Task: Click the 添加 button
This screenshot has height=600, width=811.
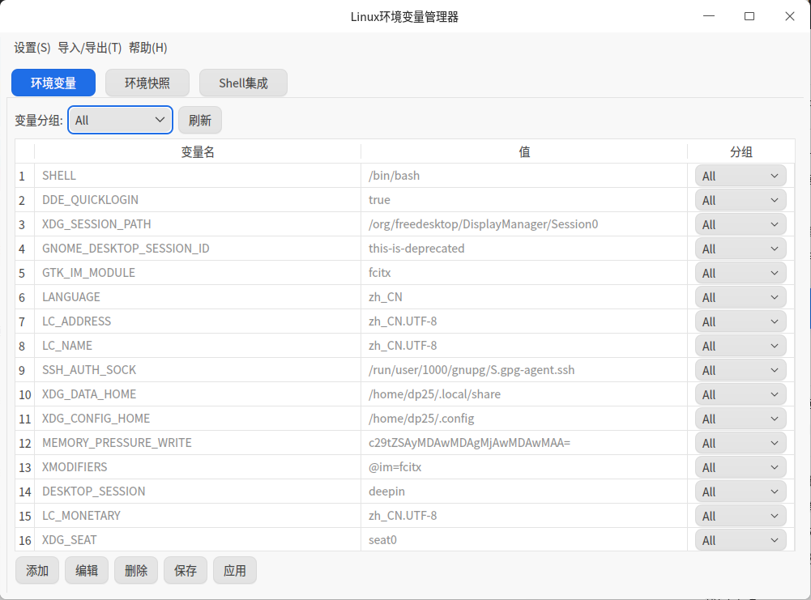Action: (x=37, y=571)
